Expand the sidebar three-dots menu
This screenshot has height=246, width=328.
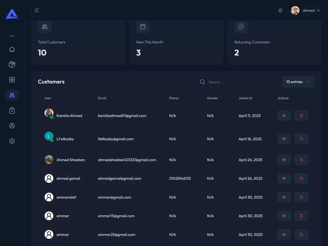[12, 36]
